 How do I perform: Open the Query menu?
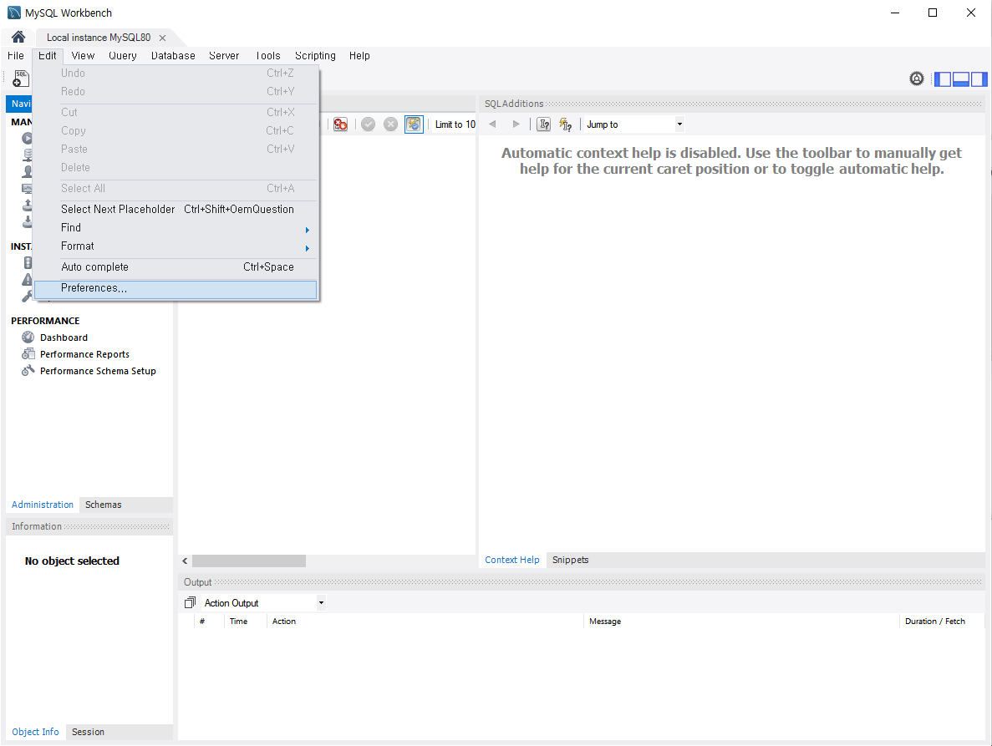coord(123,56)
